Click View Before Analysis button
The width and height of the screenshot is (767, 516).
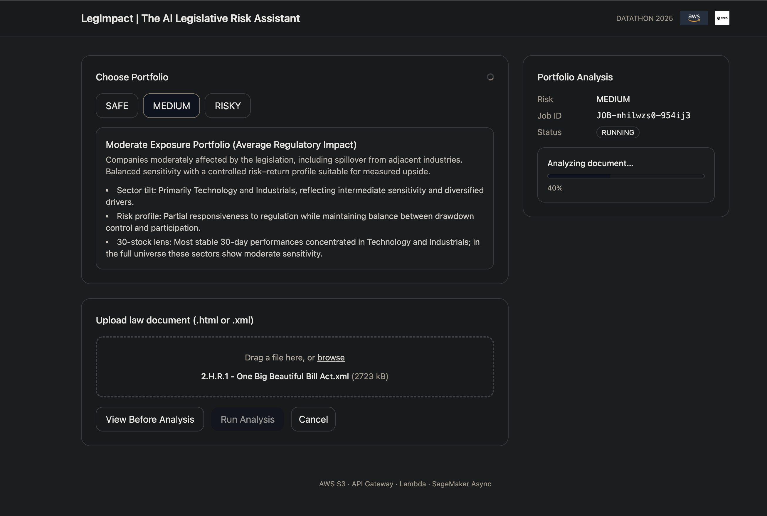pos(150,419)
